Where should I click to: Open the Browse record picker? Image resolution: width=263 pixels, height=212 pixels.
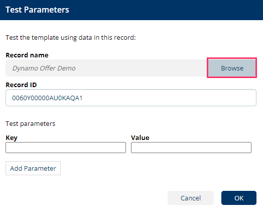[232, 68]
